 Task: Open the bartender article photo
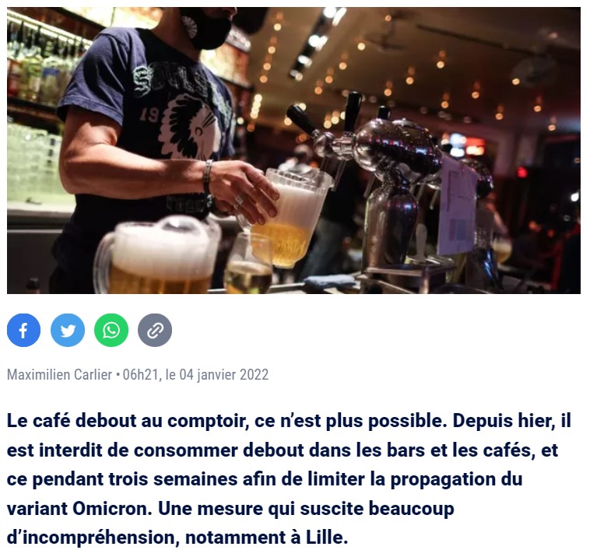point(293,150)
